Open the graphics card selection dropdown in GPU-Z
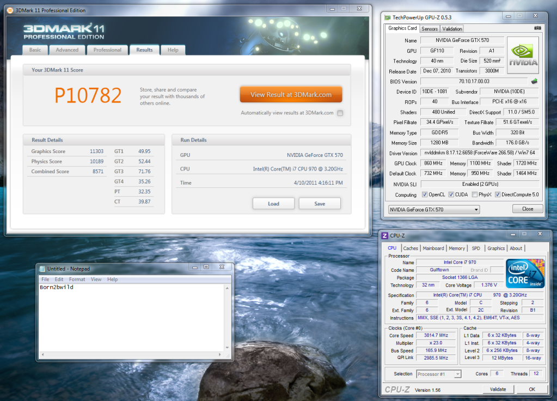 pos(434,209)
